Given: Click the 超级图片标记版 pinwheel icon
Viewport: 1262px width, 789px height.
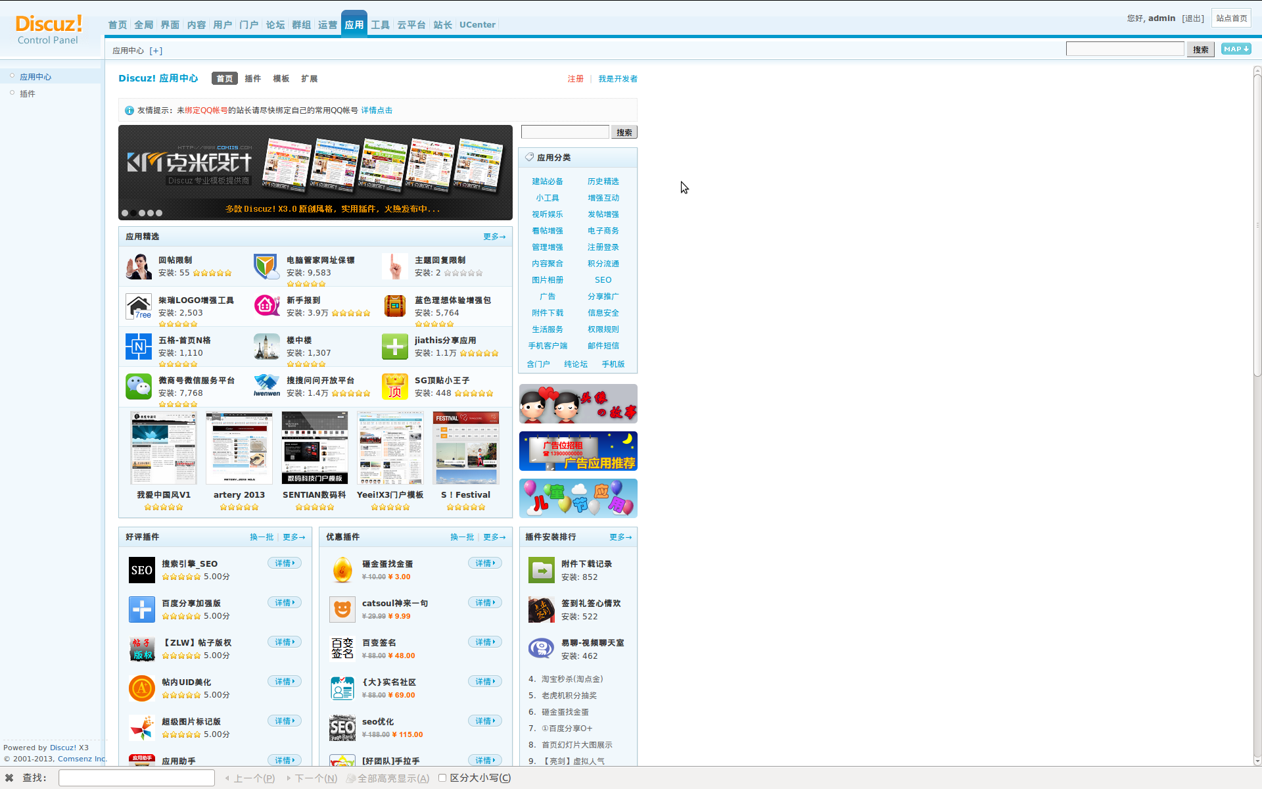Looking at the screenshot, I should 142,728.
